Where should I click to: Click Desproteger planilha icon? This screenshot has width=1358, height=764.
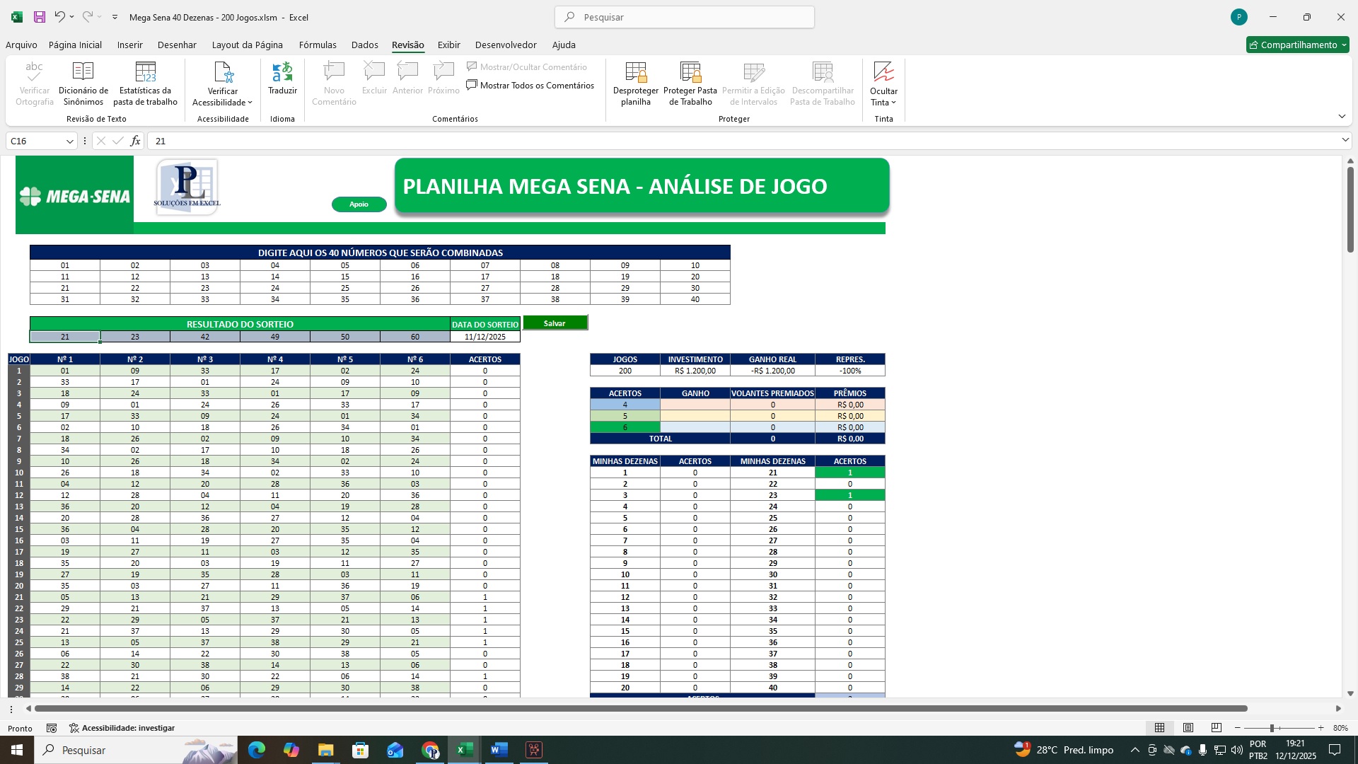pyautogui.click(x=635, y=71)
